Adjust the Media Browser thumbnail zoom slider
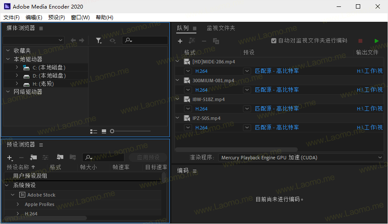Image resolution: width=388 pixels, height=224 pixels. tap(112, 131)
